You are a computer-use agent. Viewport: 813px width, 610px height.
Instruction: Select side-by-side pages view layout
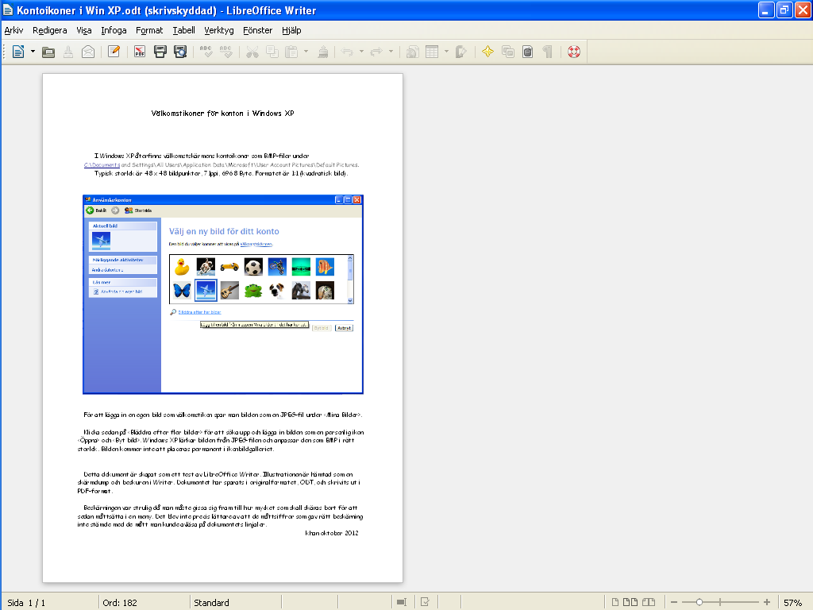tap(630, 602)
